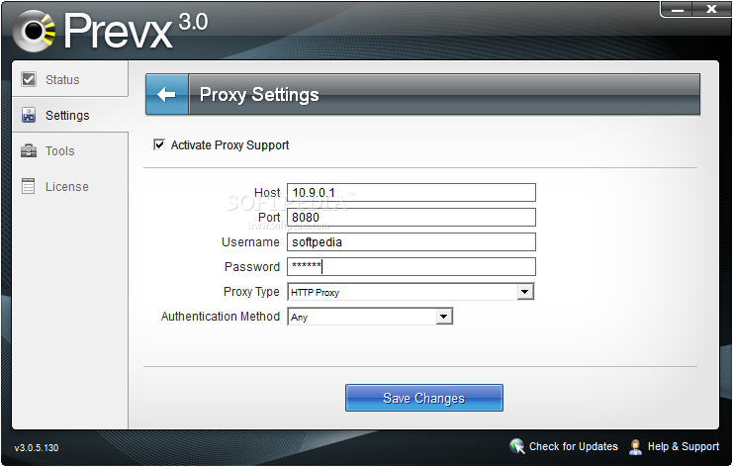
Task: Click the Save Changes button
Action: tap(424, 398)
